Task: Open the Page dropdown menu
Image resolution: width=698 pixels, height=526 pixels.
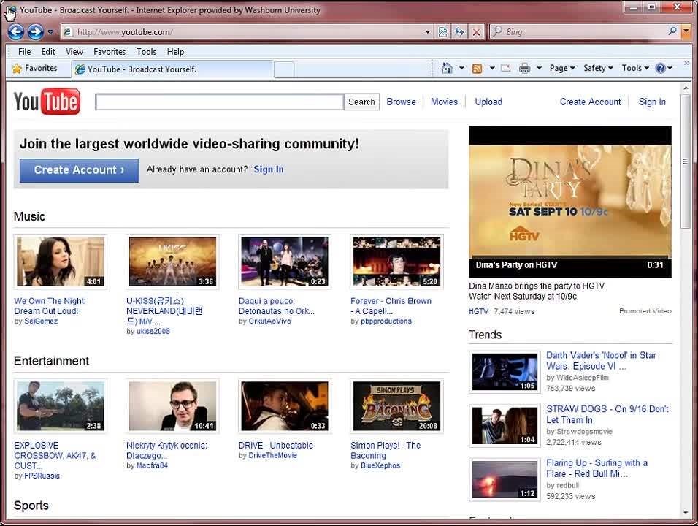Action: pos(562,68)
